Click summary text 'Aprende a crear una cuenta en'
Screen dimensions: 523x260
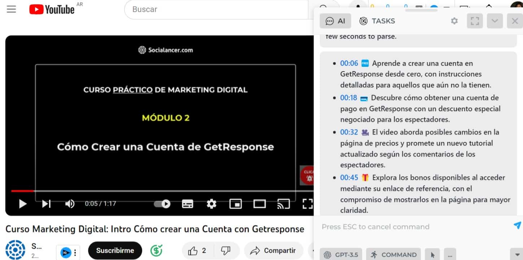pos(422,63)
